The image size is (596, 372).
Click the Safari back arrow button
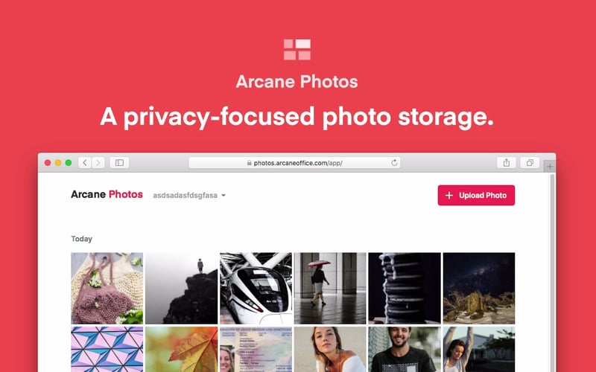pyautogui.click(x=85, y=163)
